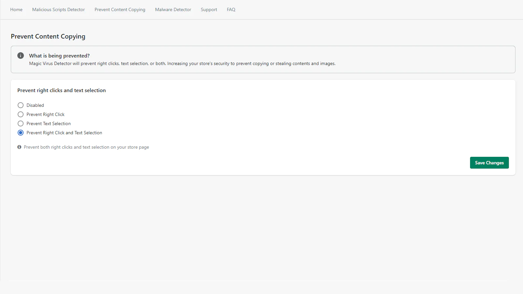Viewport: 523px width, 294px height.
Task: Click the 'Prevent right clicks and text selection' section heading
Action: coord(61,90)
